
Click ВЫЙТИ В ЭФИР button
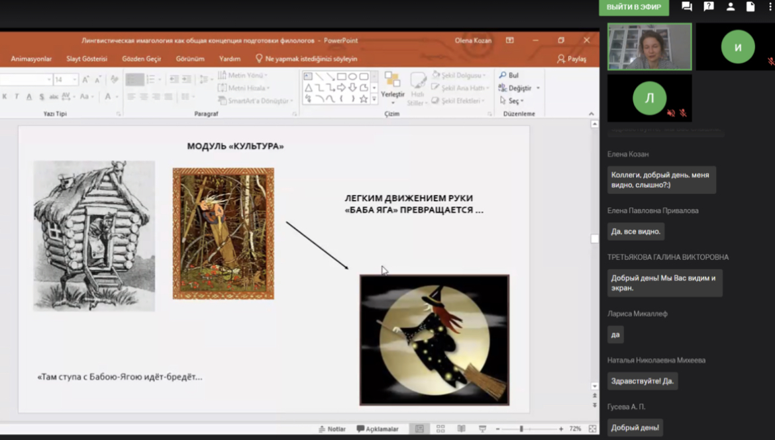click(x=634, y=7)
